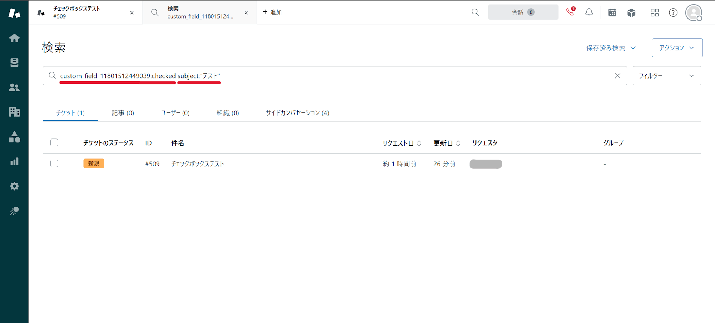Click + 追加 to add tab
Viewport: 715px width, 323px height.
(x=272, y=12)
